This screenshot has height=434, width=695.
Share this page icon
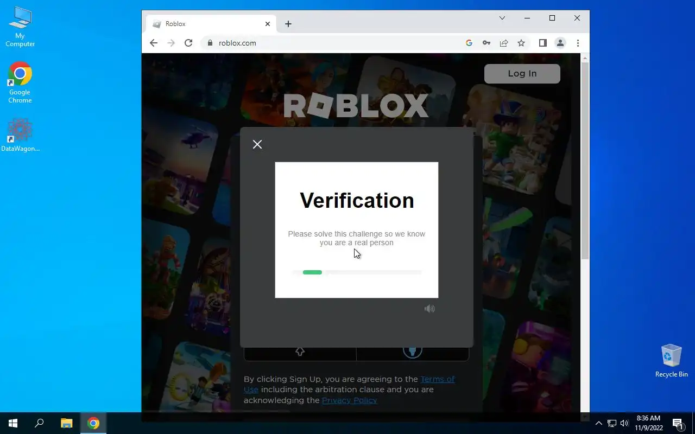pyautogui.click(x=504, y=43)
